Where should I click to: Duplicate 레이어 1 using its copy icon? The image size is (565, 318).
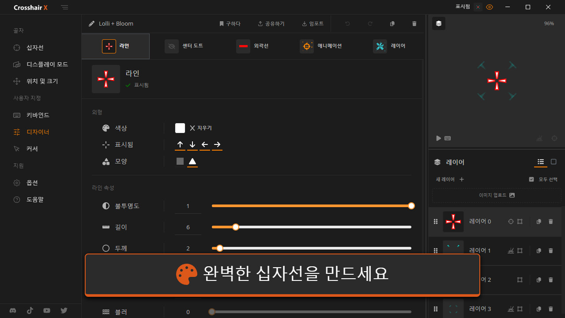click(539, 251)
